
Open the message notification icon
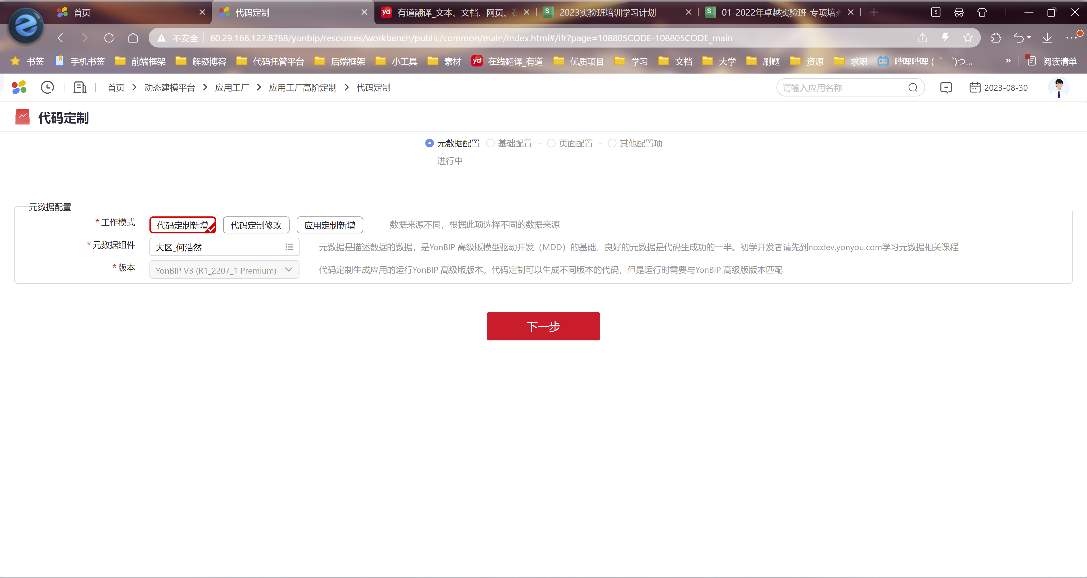tap(946, 88)
